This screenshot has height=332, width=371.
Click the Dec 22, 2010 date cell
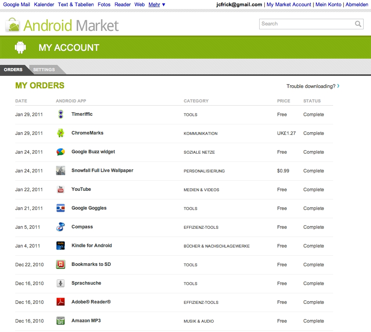[x=29, y=265]
